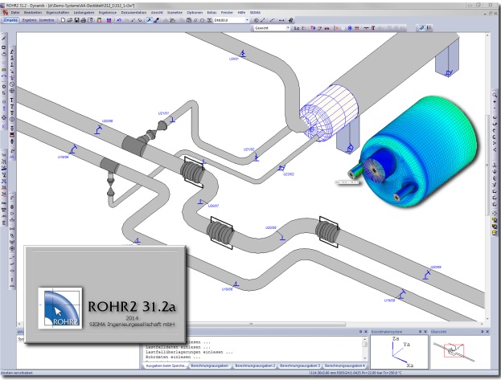Select the Ausgaben beim Speichern tab
Viewport: 501px width, 380px height.
165,366
